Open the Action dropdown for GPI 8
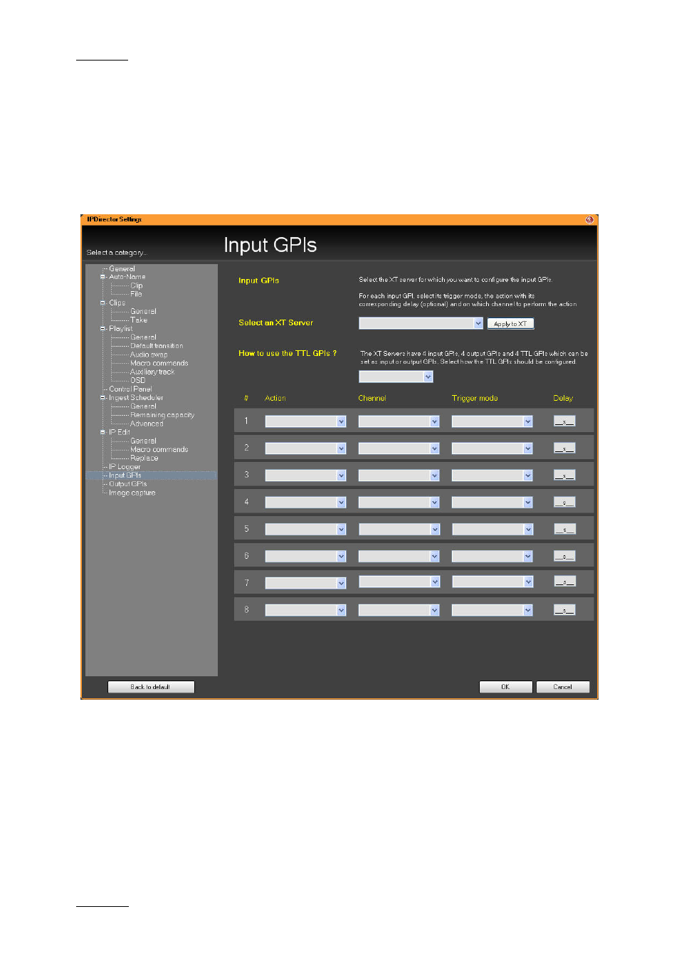 point(305,610)
